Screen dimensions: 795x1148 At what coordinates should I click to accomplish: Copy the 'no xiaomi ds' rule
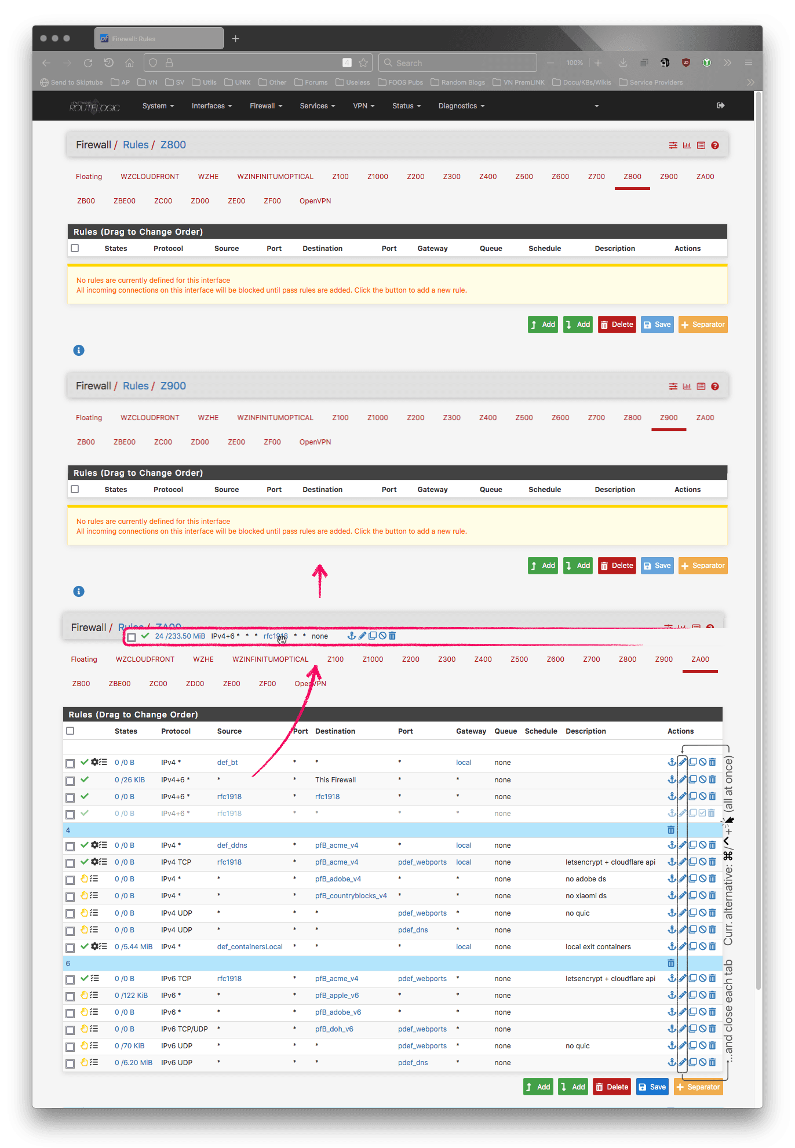692,895
